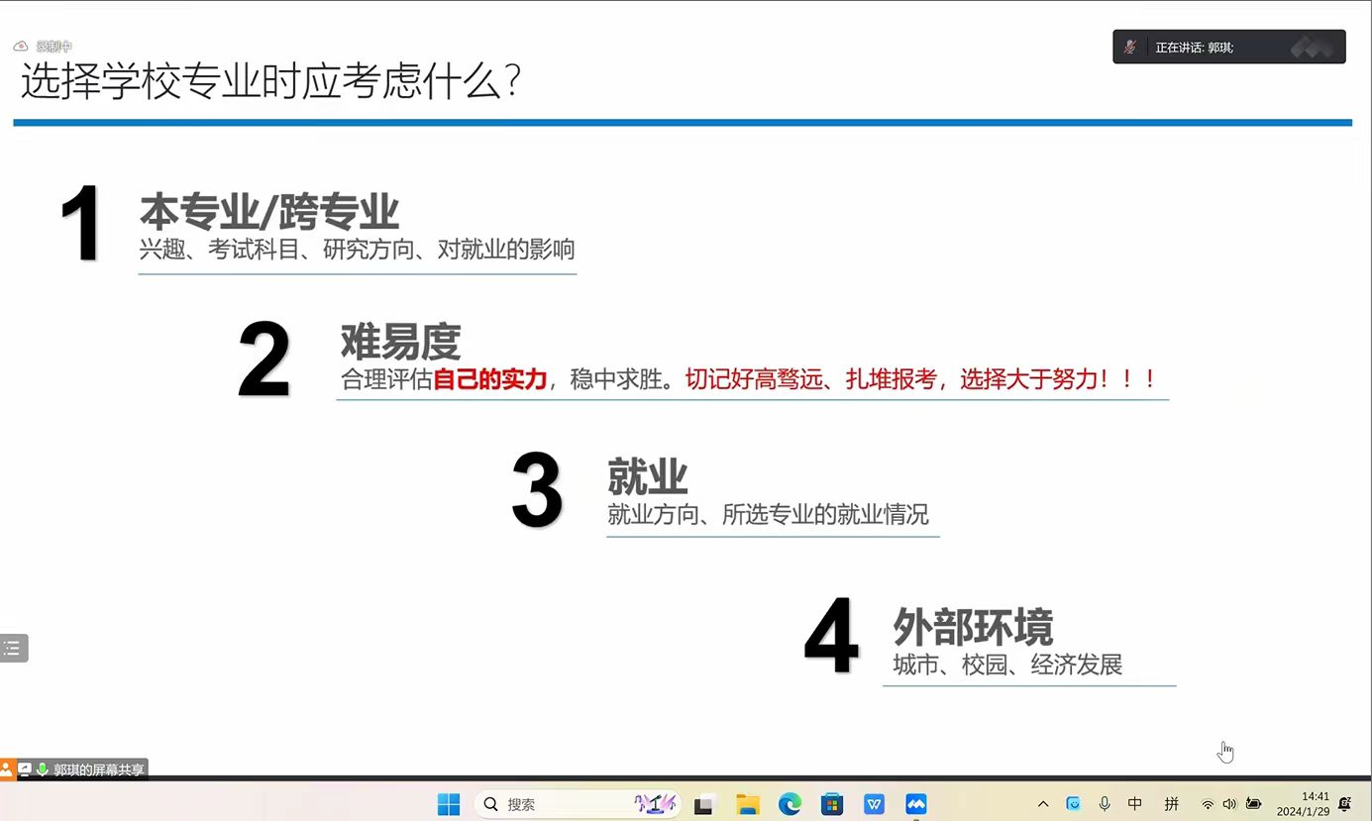
Task: Open WPS Office from the taskbar
Action: pos(874,804)
